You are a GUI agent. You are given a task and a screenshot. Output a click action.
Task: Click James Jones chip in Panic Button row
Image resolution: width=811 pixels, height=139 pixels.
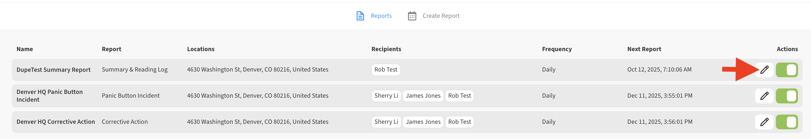pos(423,96)
